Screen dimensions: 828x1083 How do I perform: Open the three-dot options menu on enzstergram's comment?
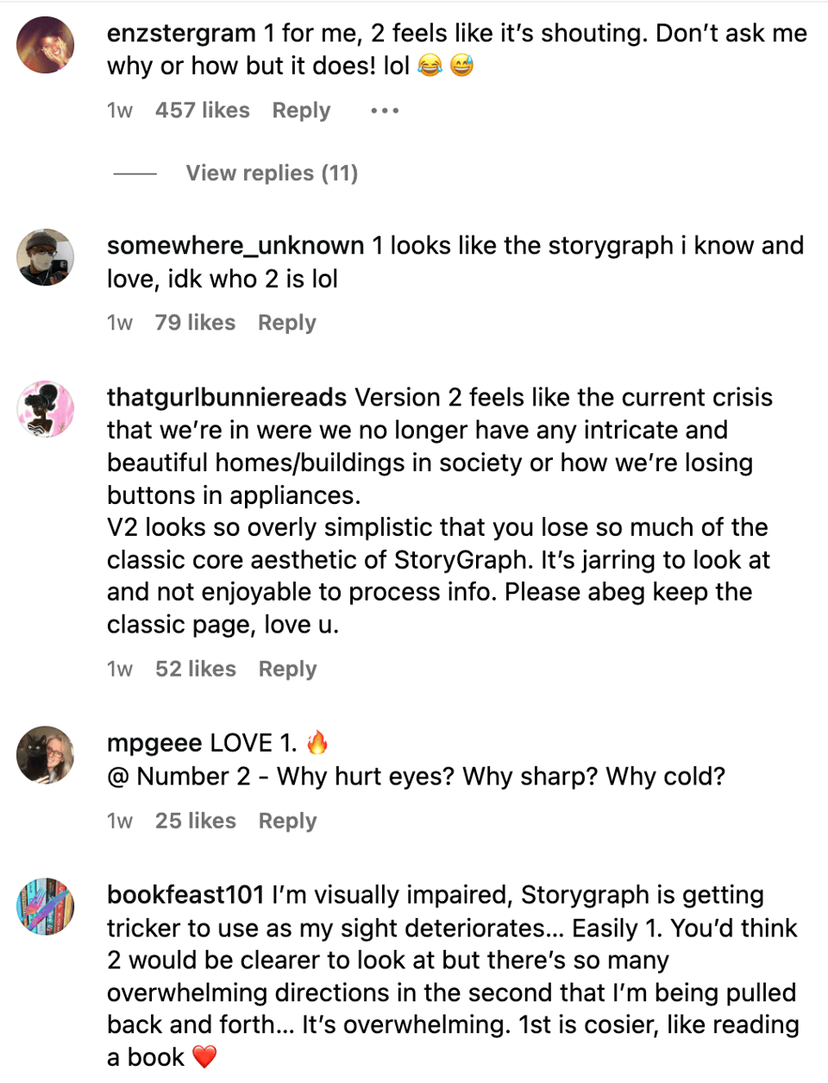point(384,110)
